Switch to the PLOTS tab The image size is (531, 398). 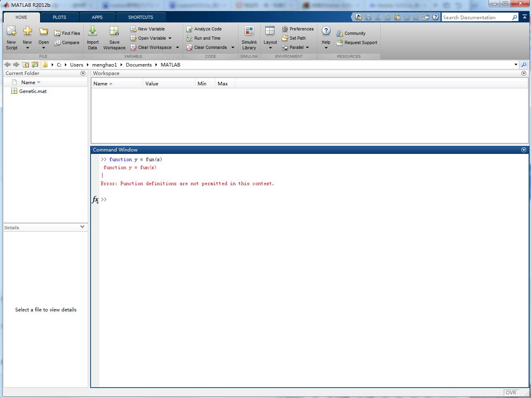coord(59,17)
